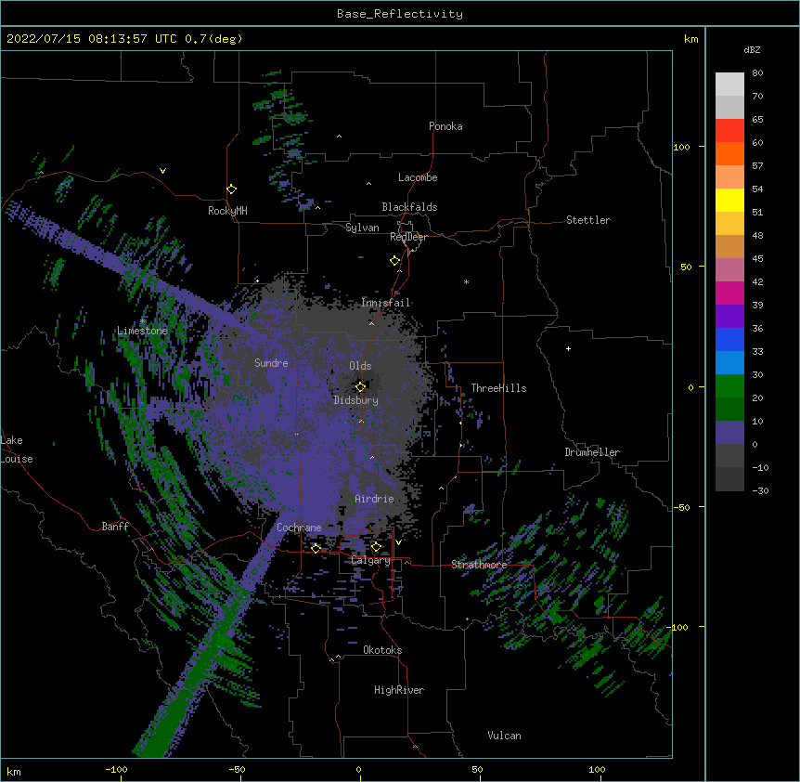This screenshot has width=800, height=782.
Task: Click the RedDeer label
Action: tap(408, 237)
